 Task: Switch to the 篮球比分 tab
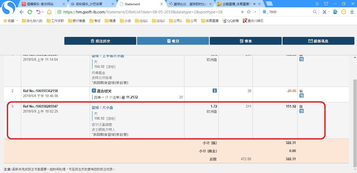tap(190, 4)
